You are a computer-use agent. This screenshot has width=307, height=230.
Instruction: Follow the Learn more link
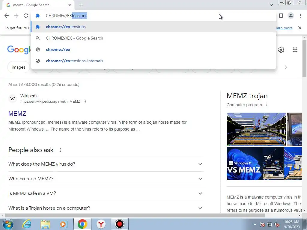point(285,28)
